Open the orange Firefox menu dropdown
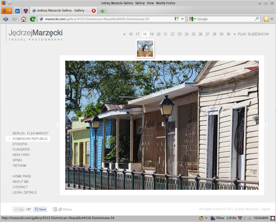This screenshot has height=222, width=276. pyautogui.click(x=7, y=11)
